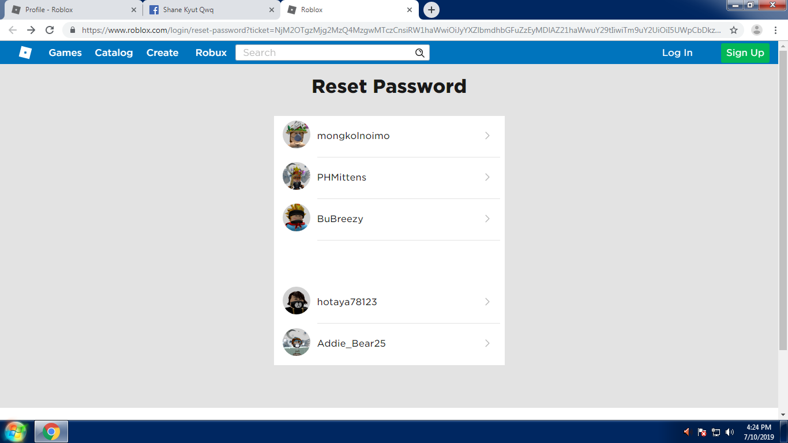Screen dimensions: 788x443
Task: Open the network status tray icon
Action: tap(716, 432)
